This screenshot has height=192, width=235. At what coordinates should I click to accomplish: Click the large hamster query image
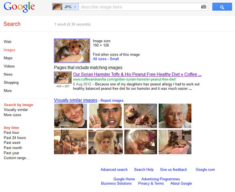(72, 50)
